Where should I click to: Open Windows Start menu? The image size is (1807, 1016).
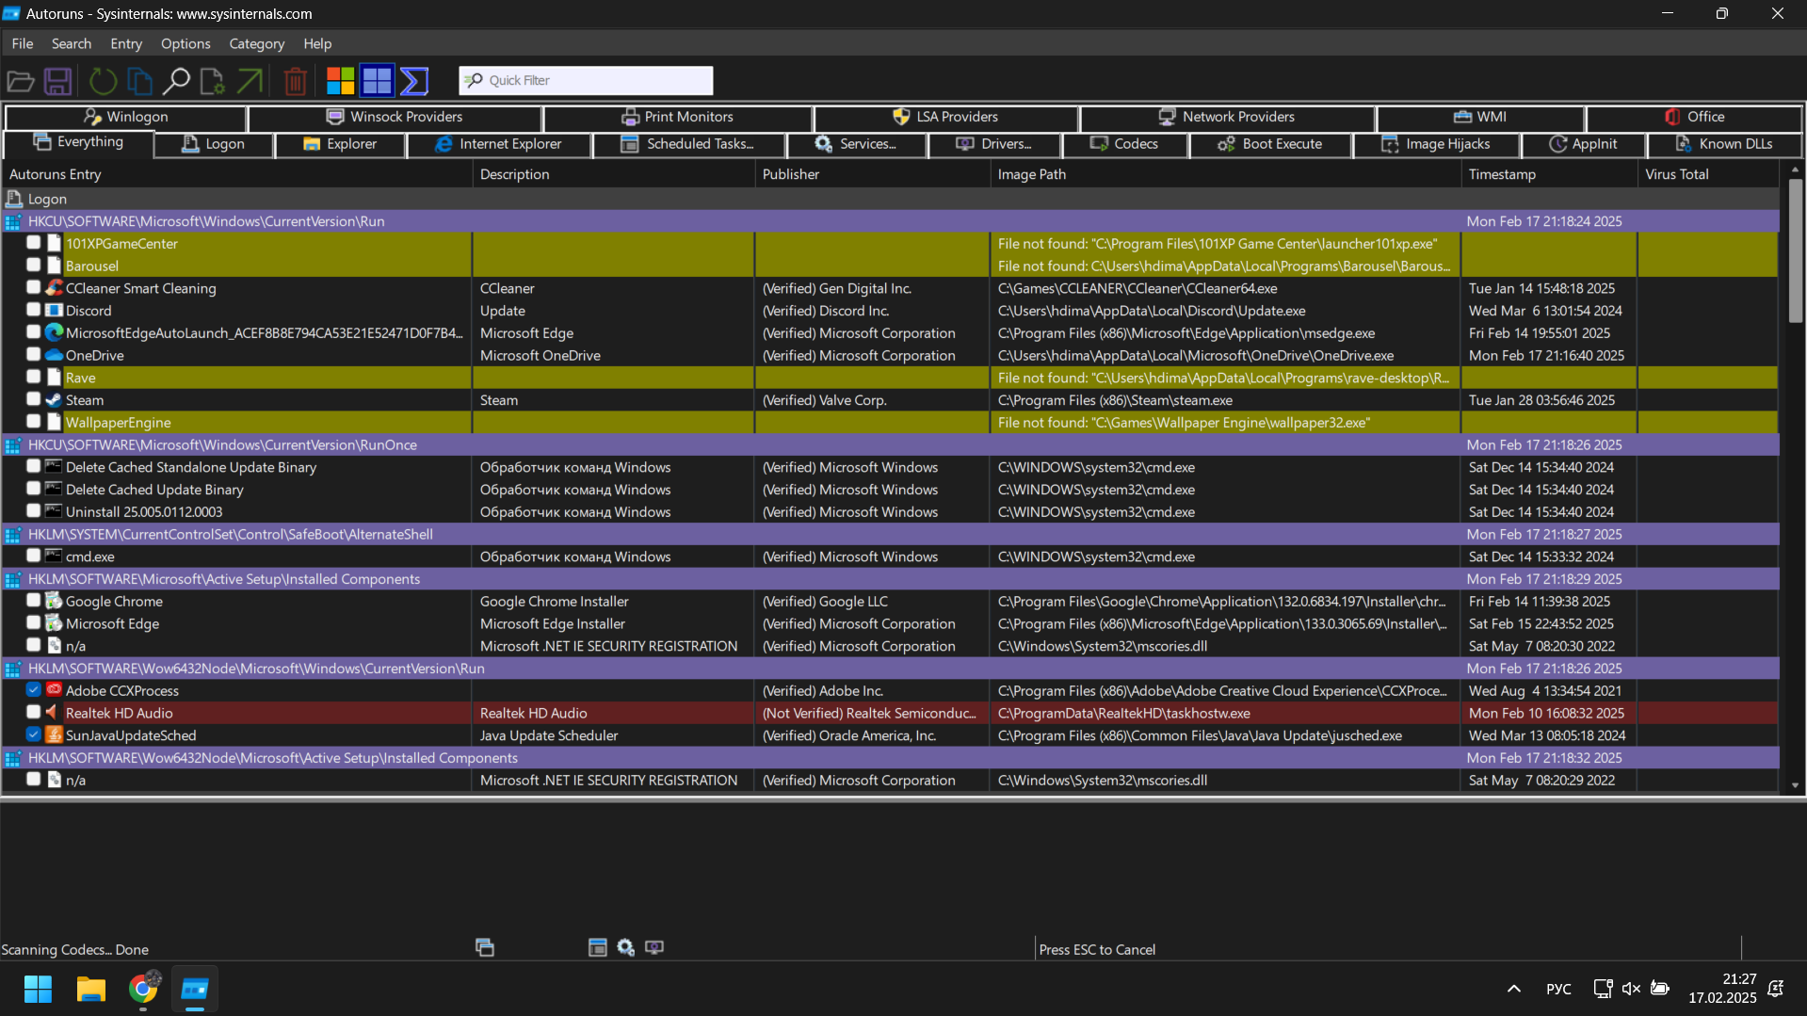pyautogui.click(x=38, y=989)
